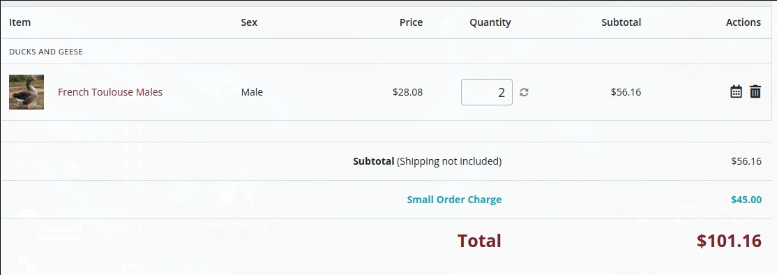Click the refresh quantity icon
Image resolution: width=777 pixels, height=275 pixels.
(x=524, y=92)
